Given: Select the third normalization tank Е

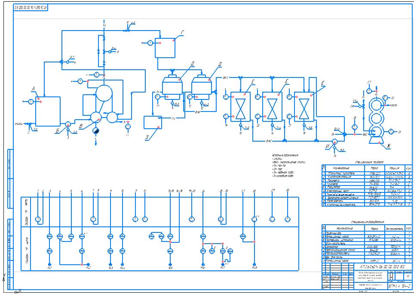Looking at the screenshot, I should click(x=304, y=107).
